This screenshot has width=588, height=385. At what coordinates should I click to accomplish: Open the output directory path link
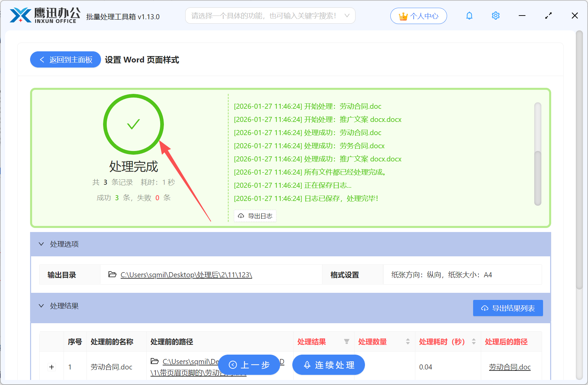click(186, 275)
